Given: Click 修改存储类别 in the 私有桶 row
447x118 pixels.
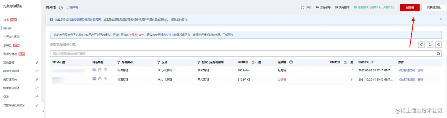Looking at the screenshot, I should pos(406,71).
